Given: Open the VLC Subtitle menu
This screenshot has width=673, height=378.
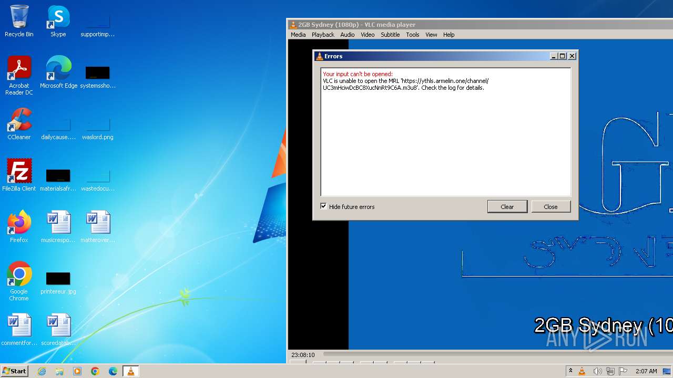Looking at the screenshot, I should point(390,35).
